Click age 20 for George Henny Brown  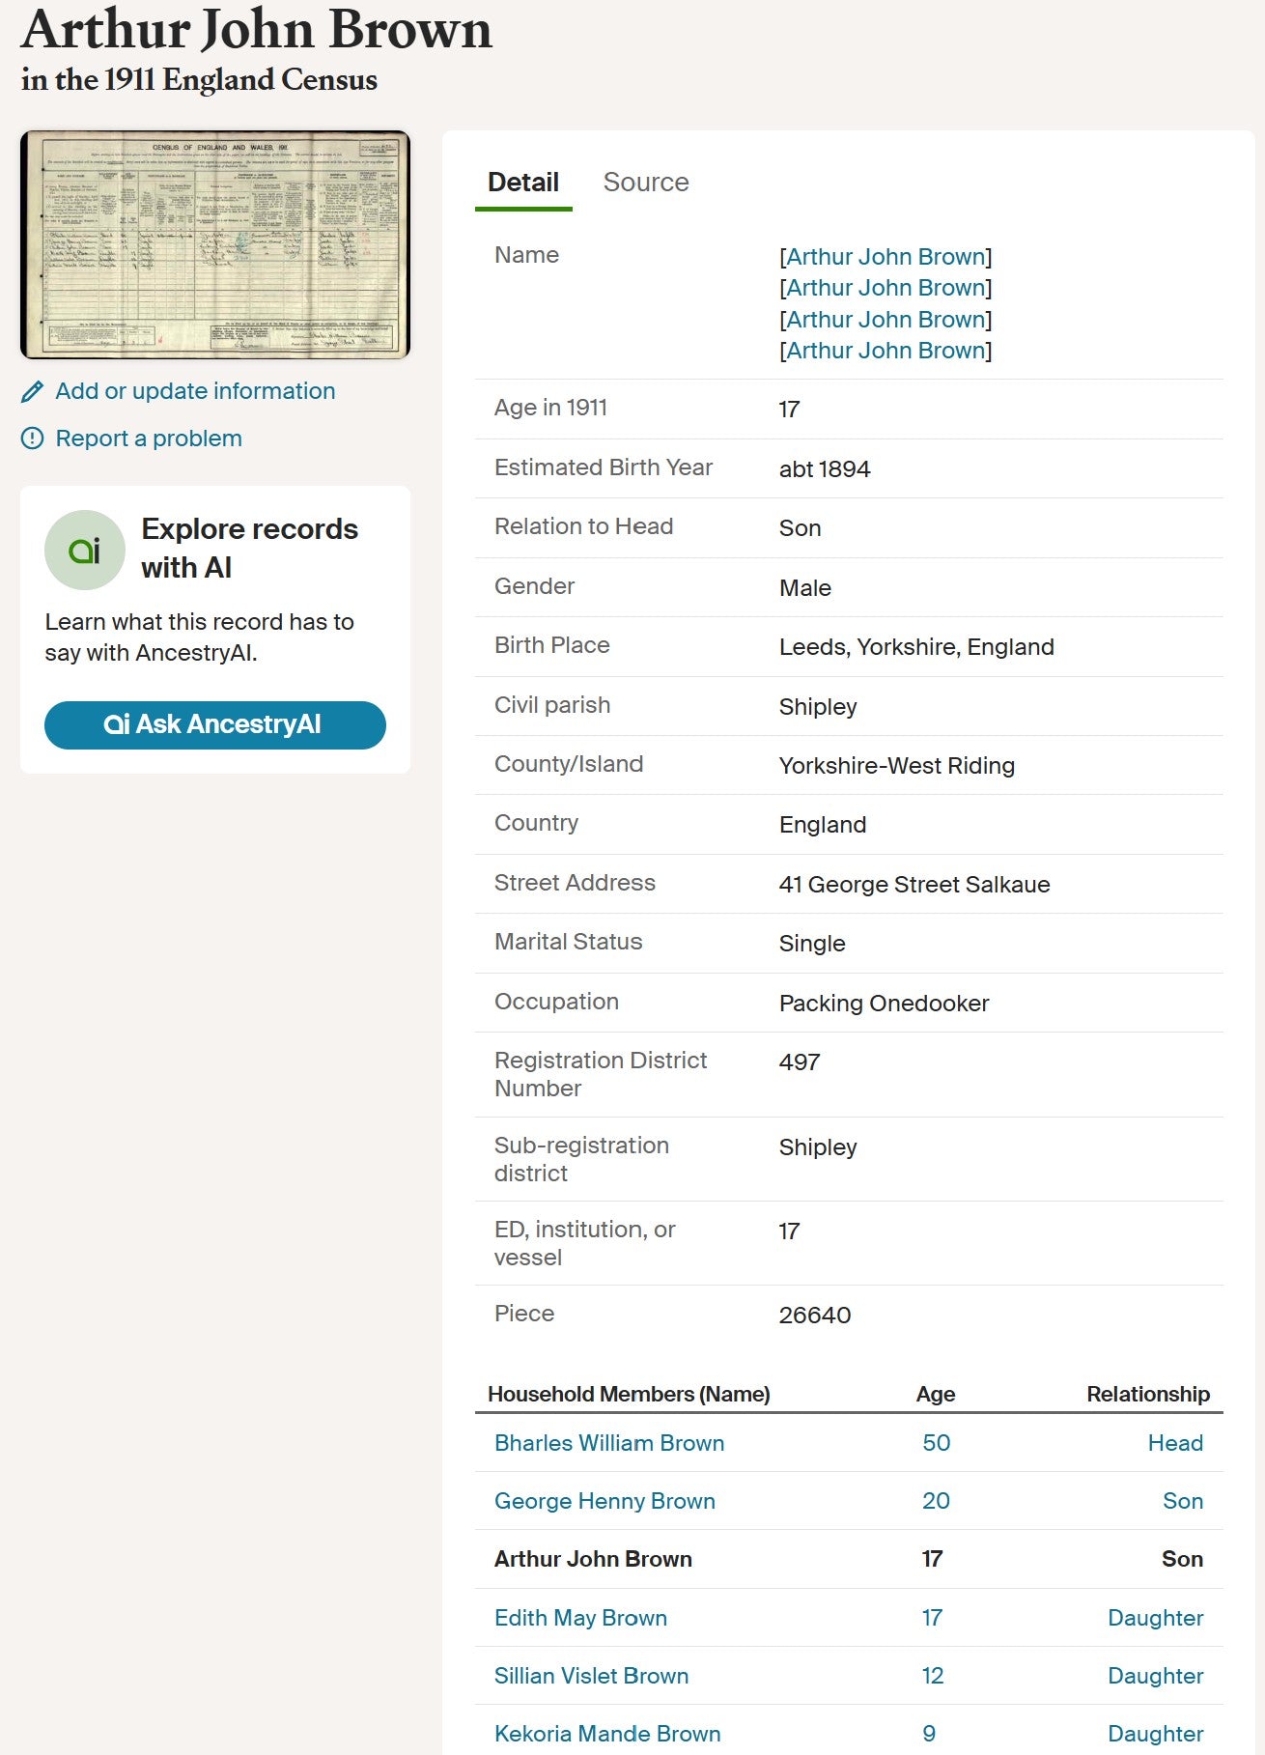click(x=936, y=1501)
